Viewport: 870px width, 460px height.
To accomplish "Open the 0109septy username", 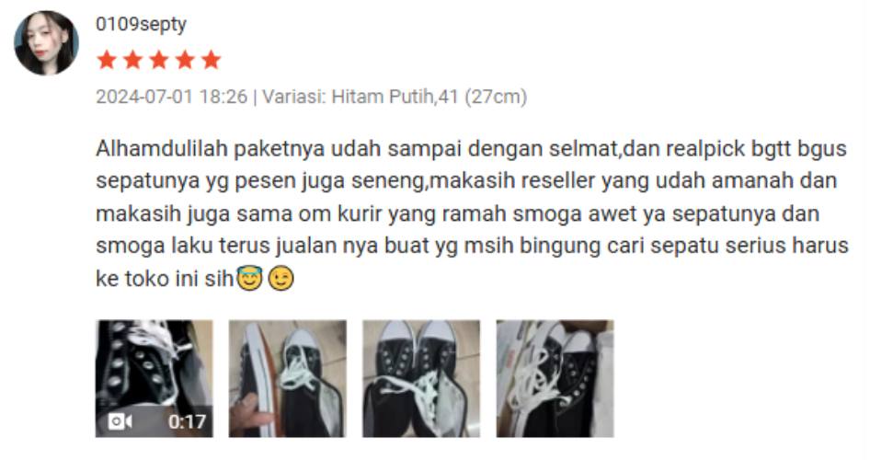I will coord(141,24).
